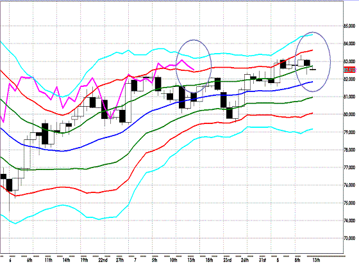Click the 31st date label
The height and width of the screenshot is (264, 359).
tap(263, 260)
